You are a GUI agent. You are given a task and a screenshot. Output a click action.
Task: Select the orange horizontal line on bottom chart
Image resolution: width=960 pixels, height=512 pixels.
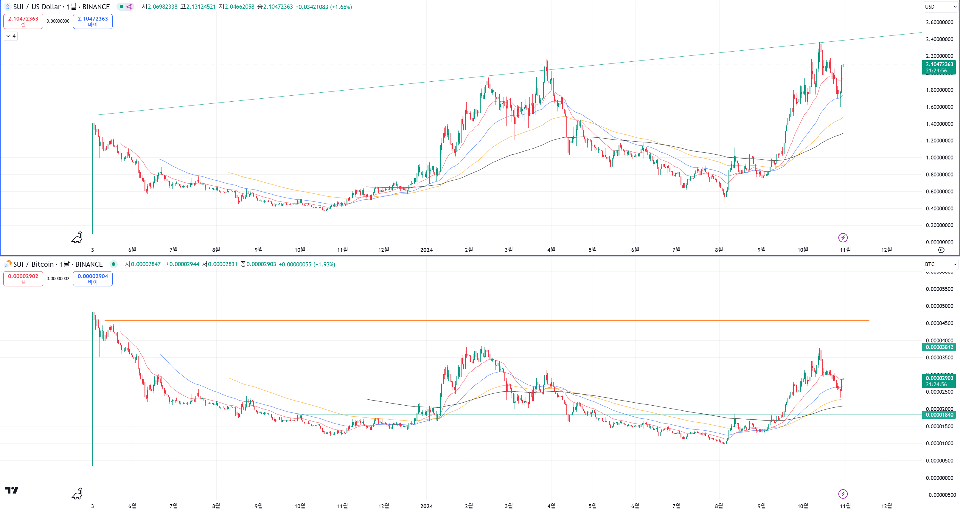coord(484,321)
